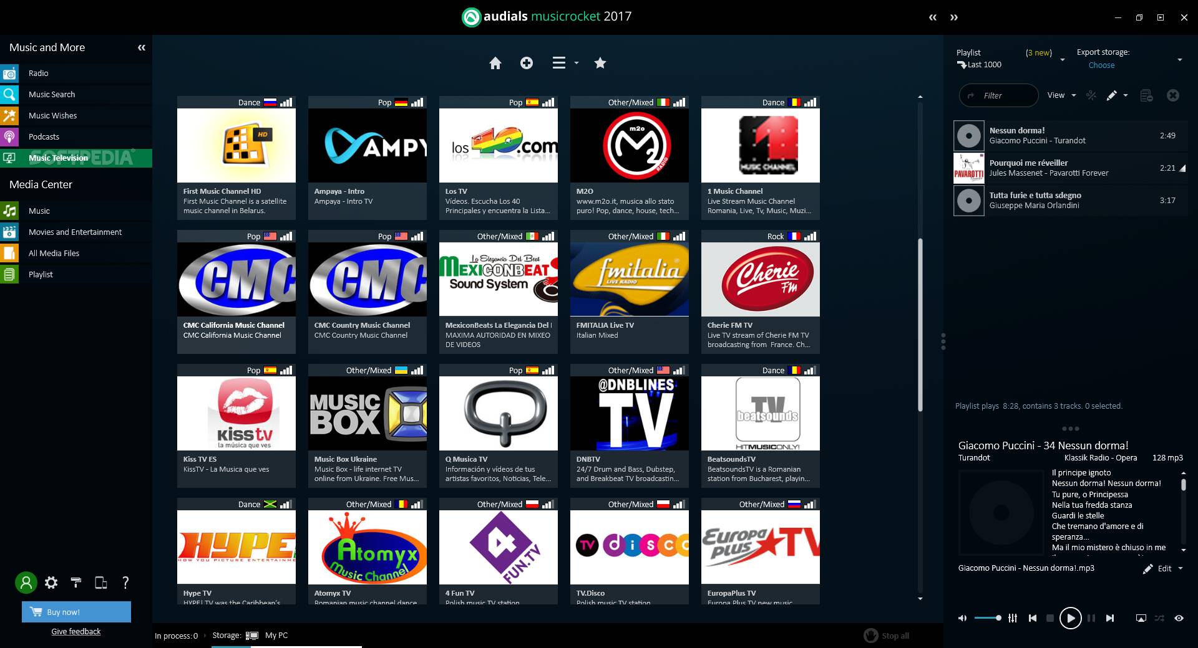Open Podcasts section
Viewport: 1198px width, 648px height.
(x=76, y=136)
